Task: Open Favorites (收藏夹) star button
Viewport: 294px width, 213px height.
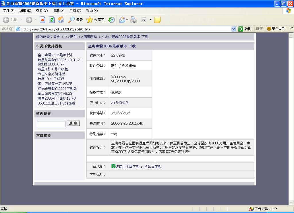Action: click(95, 20)
